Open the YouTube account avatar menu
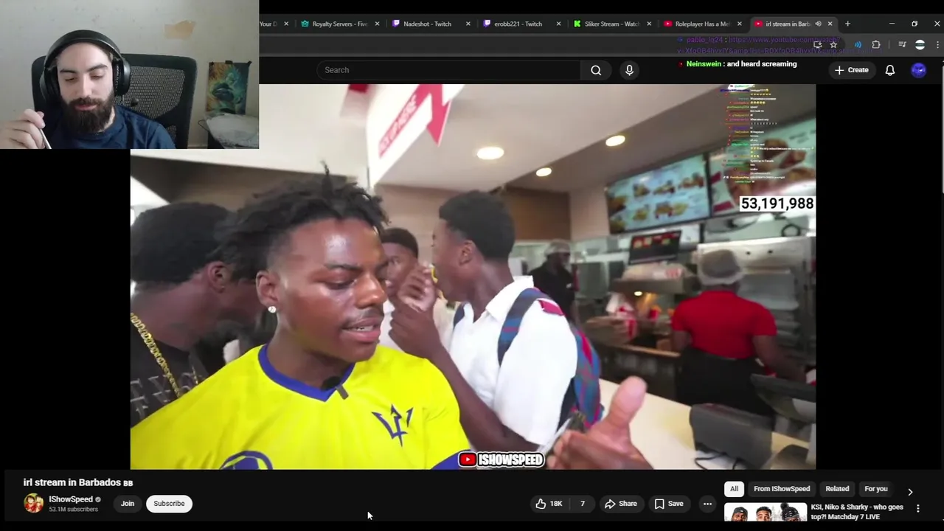The image size is (944, 531). [x=918, y=70]
